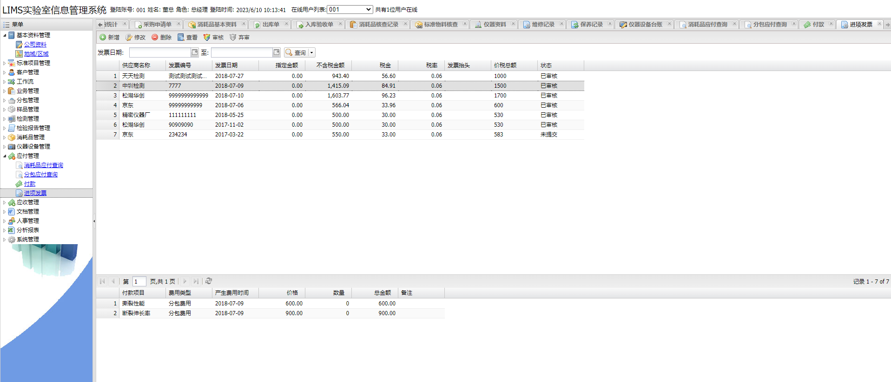
Task: Open the 地域/区域 link
Action: tap(36, 54)
